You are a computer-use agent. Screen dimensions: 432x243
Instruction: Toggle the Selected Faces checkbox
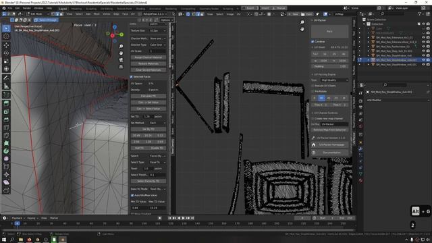coord(132,77)
